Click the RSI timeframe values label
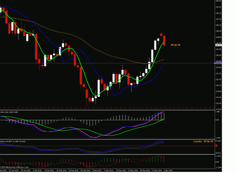 point(13,142)
